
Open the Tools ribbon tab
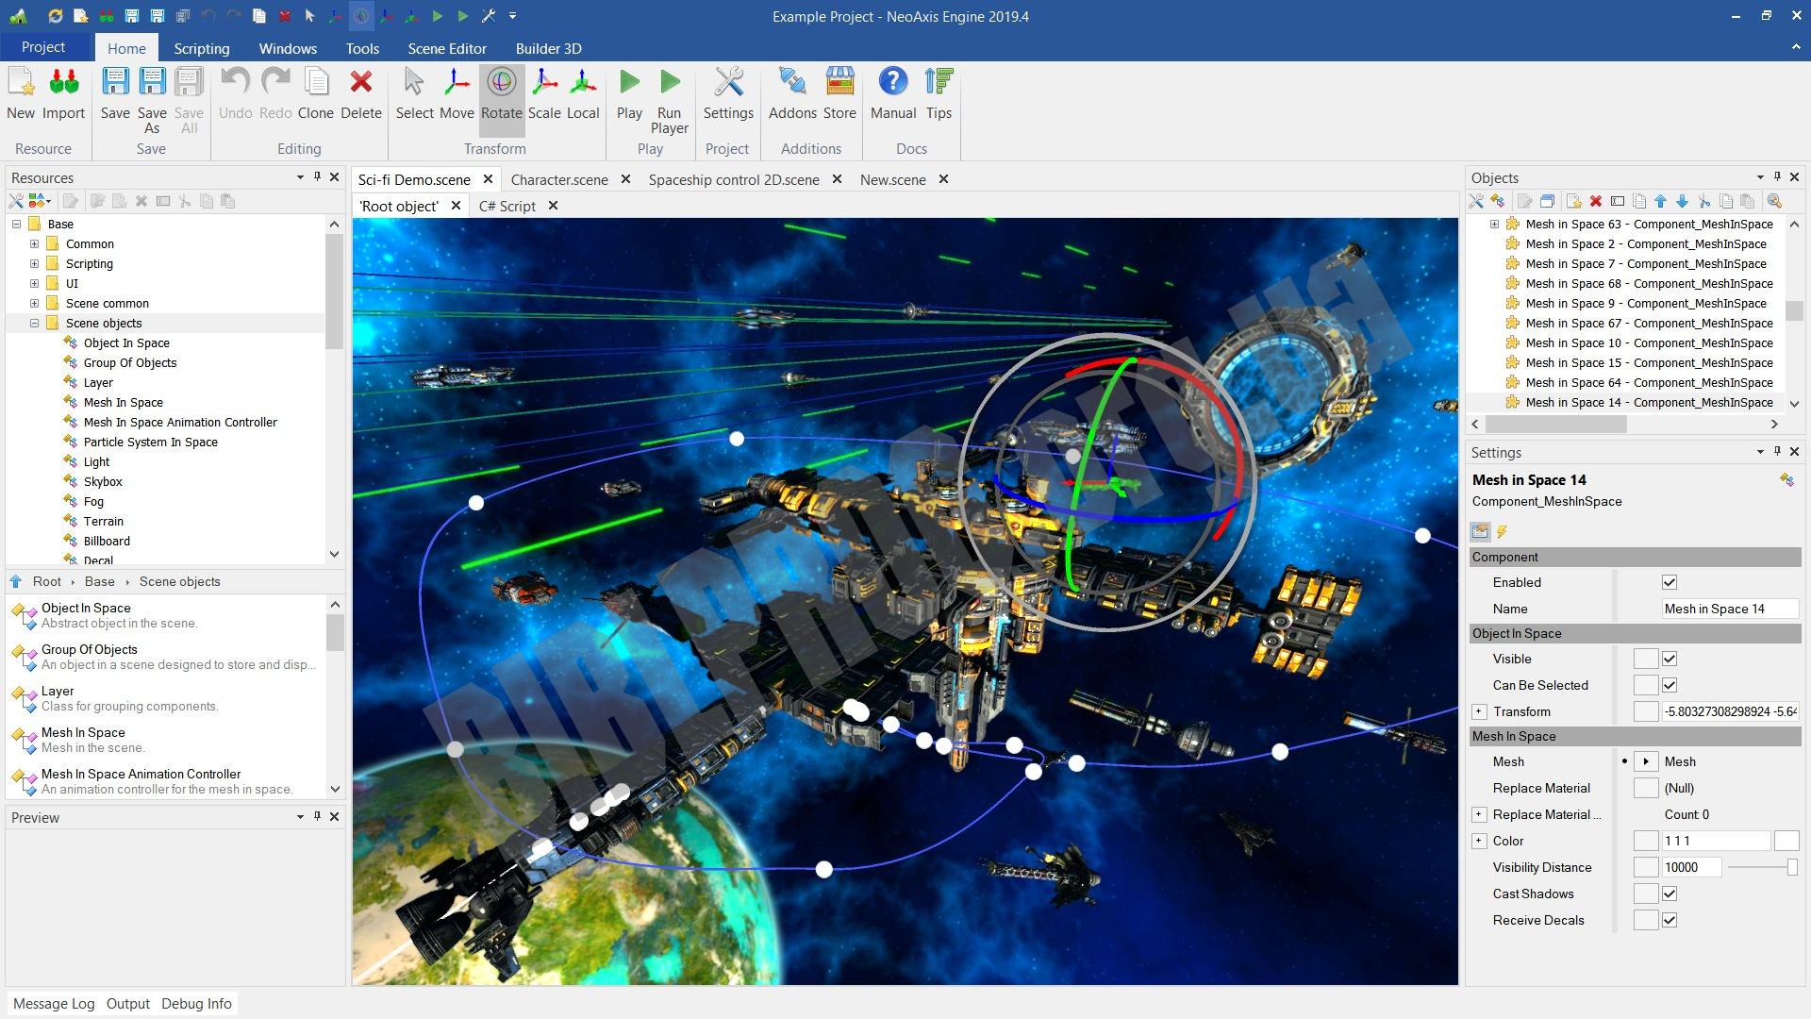pos(362,48)
